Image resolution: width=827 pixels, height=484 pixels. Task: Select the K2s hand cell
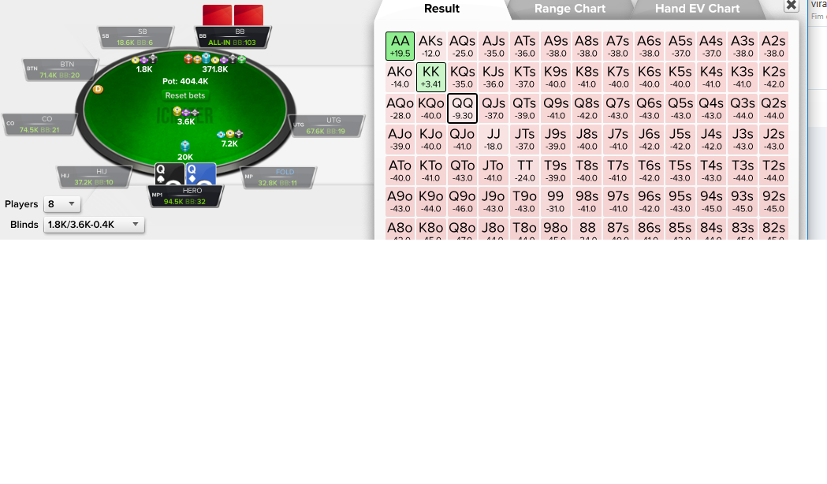point(773,77)
